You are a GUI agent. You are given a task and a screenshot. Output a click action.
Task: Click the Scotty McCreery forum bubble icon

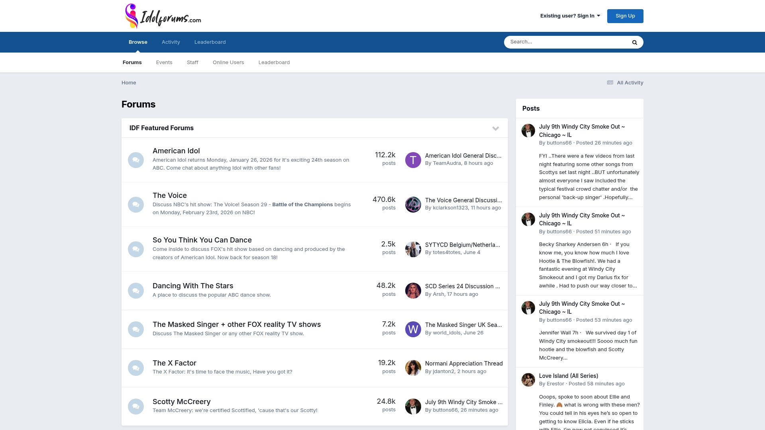(x=136, y=407)
